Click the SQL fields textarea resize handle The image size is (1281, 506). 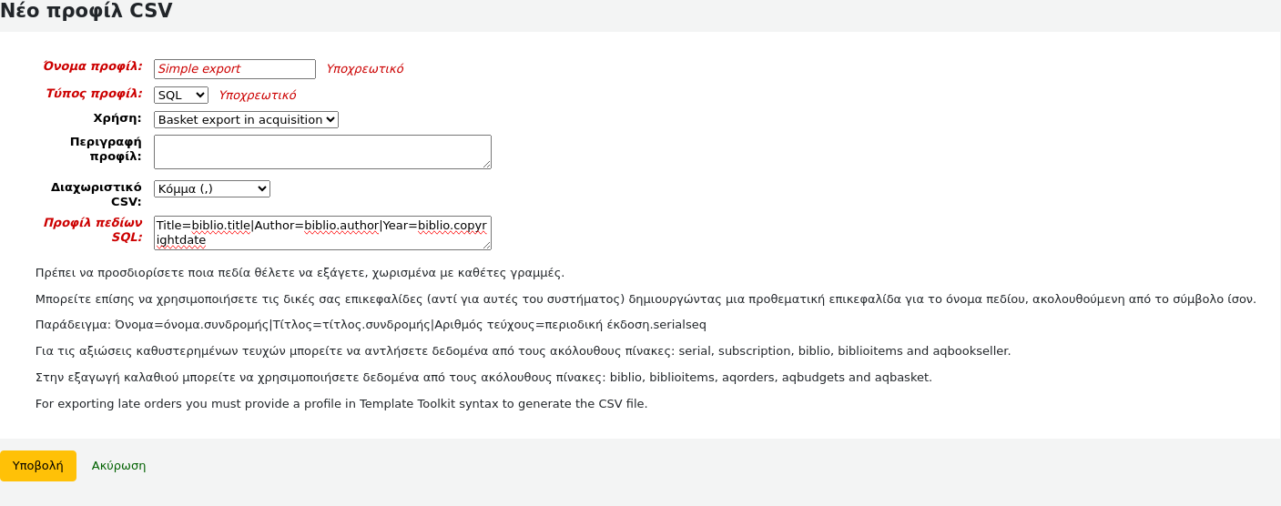pos(487,246)
